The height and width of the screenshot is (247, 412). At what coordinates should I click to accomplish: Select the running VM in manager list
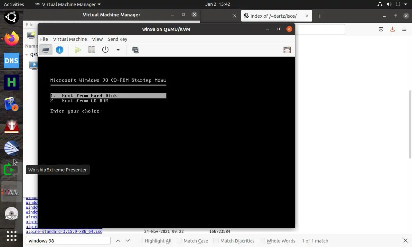33,65
